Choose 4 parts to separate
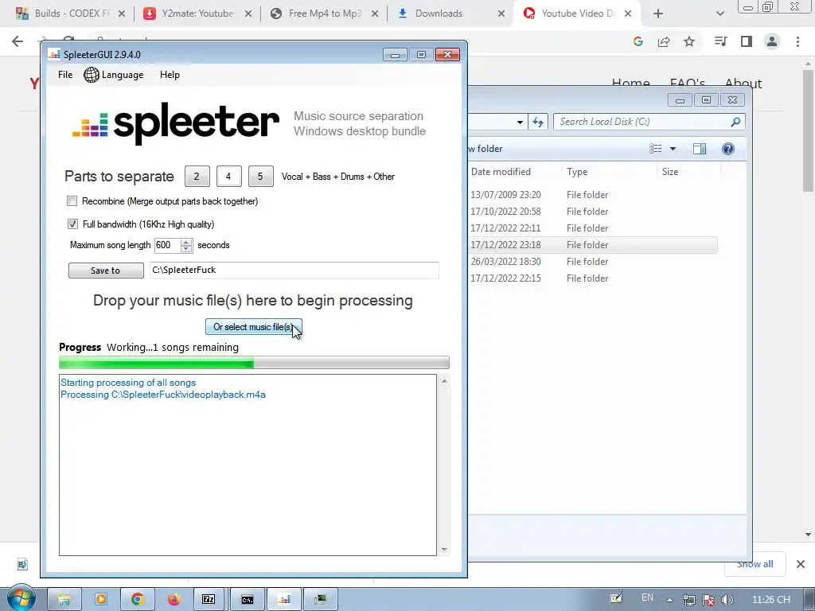 pos(228,176)
